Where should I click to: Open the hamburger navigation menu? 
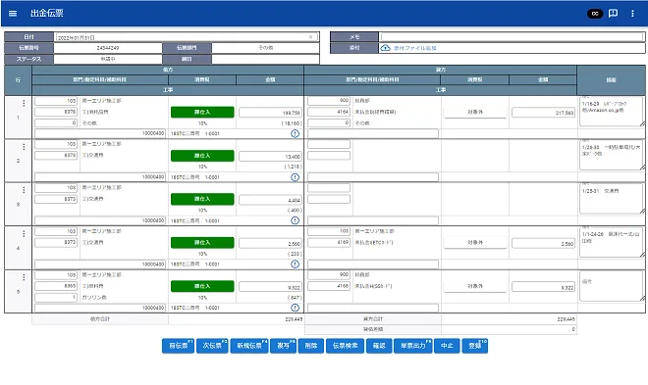(x=13, y=13)
